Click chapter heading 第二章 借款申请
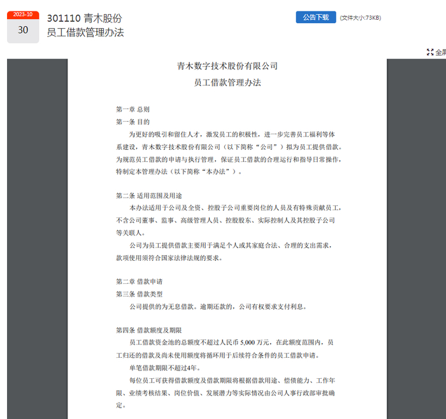 pyautogui.click(x=139, y=281)
